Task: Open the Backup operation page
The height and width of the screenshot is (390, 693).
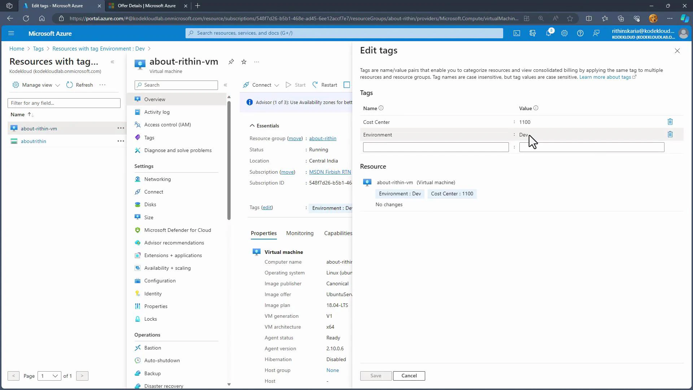Action: pos(152,373)
